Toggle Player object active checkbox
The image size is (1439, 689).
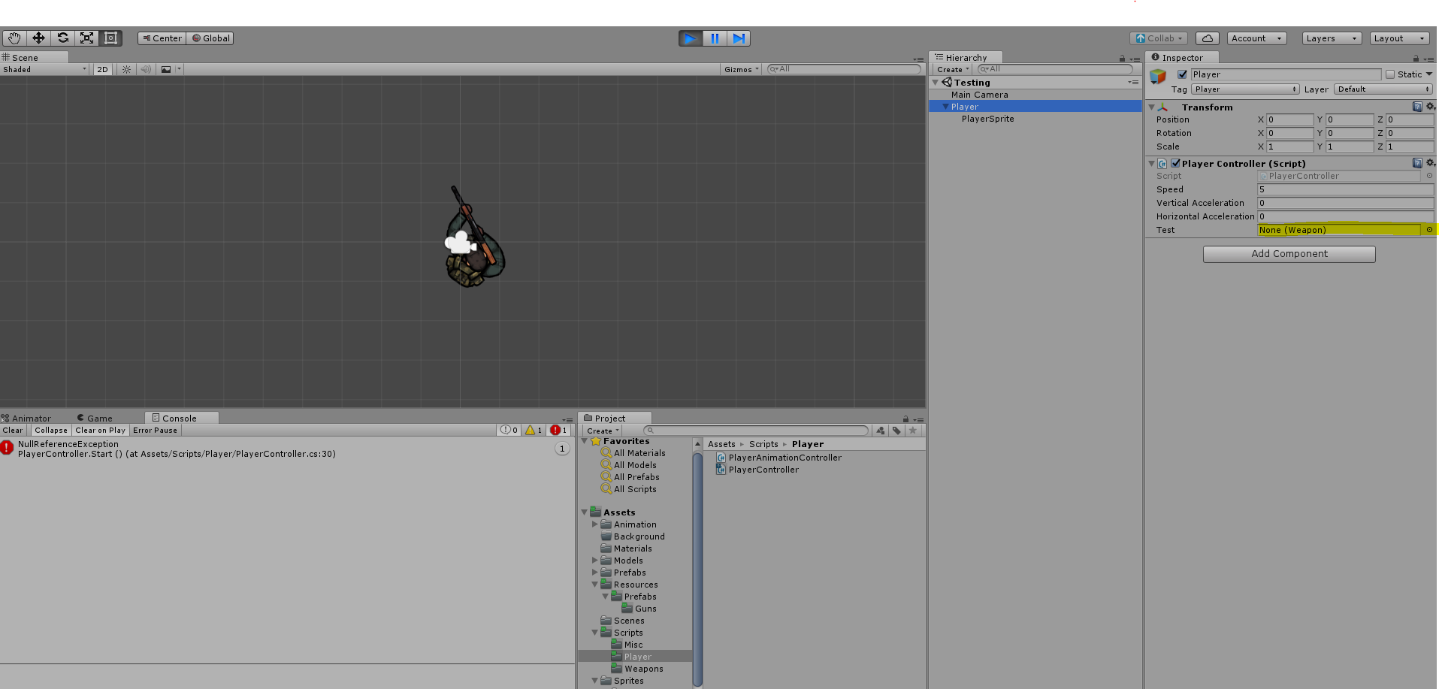coord(1182,74)
